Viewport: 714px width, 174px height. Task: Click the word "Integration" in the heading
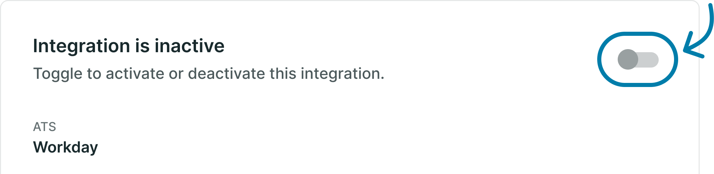(82, 46)
